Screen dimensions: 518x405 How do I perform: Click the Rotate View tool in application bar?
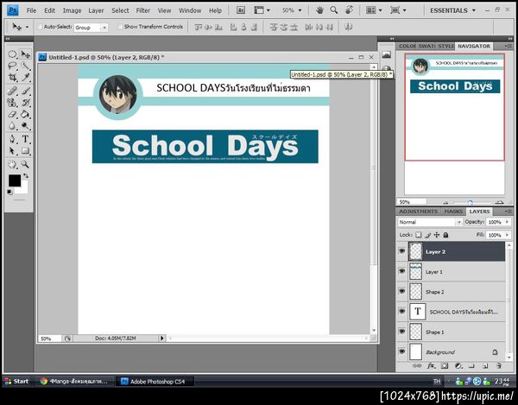(x=349, y=10)
